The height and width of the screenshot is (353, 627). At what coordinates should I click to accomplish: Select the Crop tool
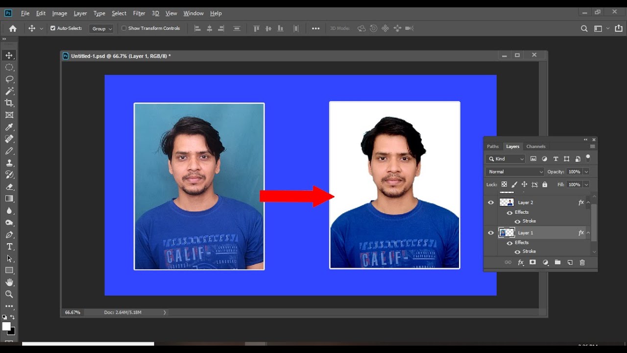9,103
